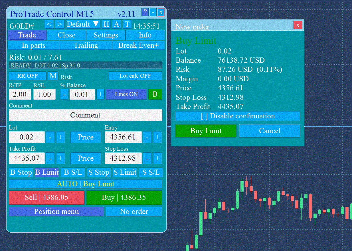Toggle Lot calc OFF button
Screen dimensions: 352x251
click(x=135, y=76)
